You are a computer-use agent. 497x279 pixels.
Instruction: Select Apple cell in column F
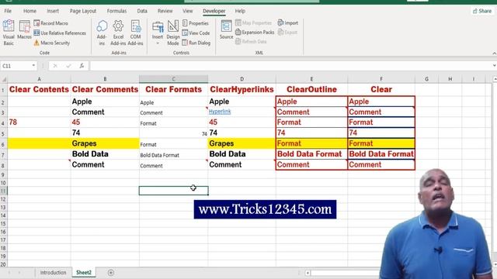[x=381, y=102]
